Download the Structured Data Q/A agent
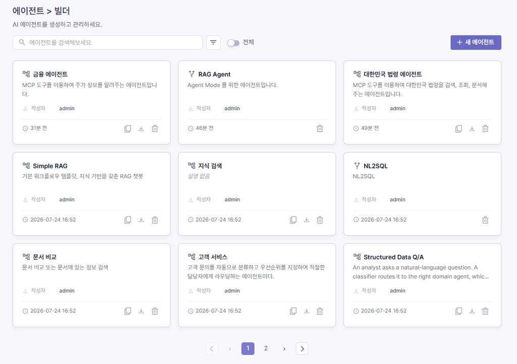This screenshot has width=517, height=364. (x=472, y=311)
